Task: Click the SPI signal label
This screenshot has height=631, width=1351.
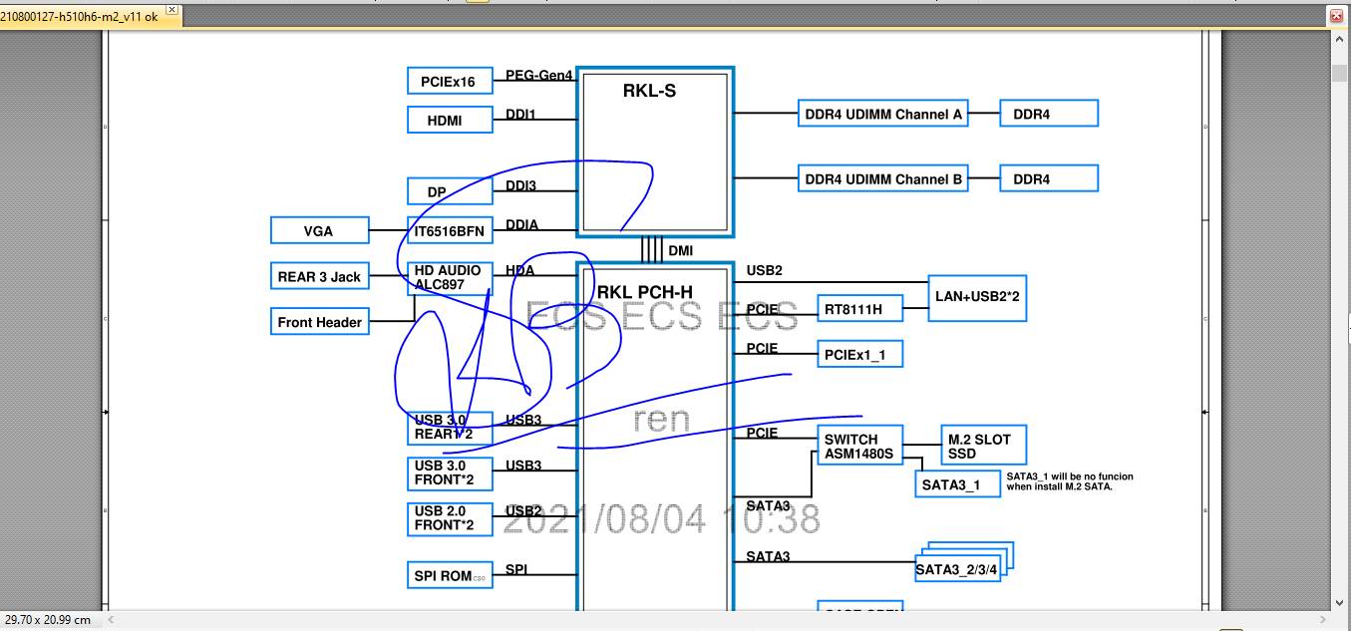Action: (x=516, y=569)
